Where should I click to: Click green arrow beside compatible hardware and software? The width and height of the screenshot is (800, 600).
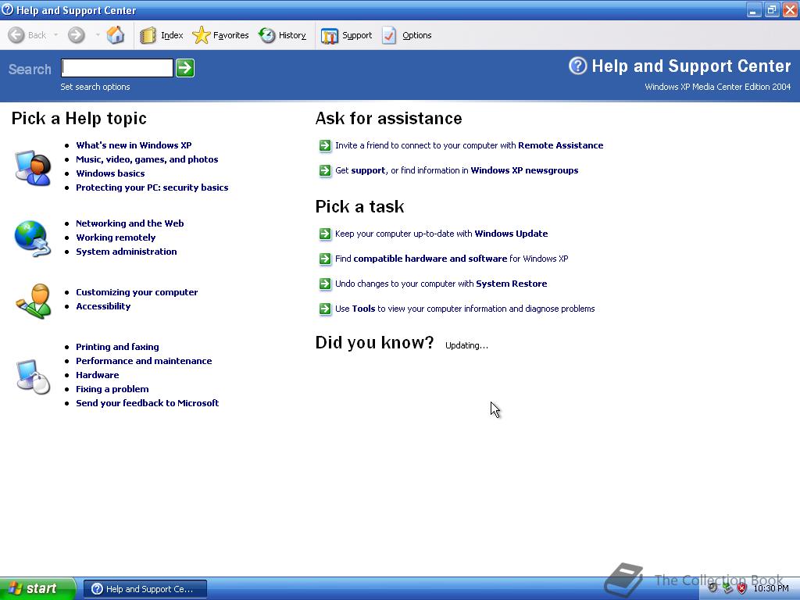[325, 259]
